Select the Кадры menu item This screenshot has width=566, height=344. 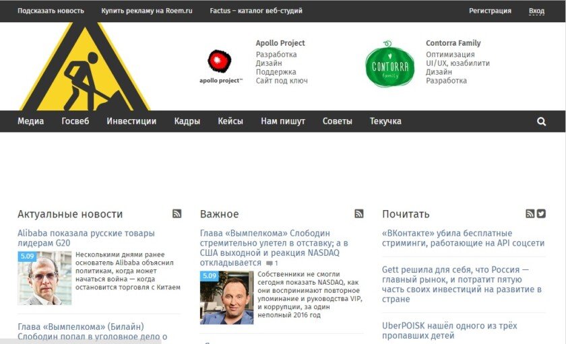(187, 121)
